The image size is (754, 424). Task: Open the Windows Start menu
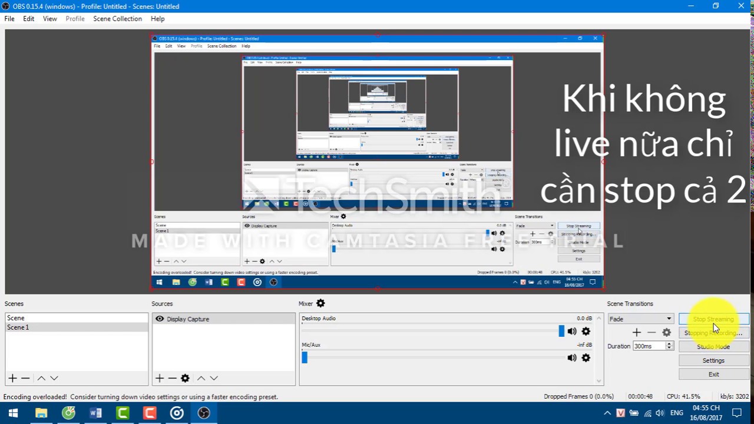click(13, 413)
